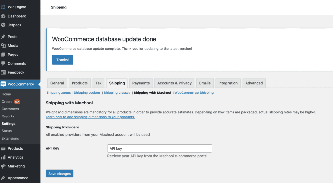Switch to the Emails tab
This screenshot has width=333, height=183.
click(x=205, y=83)
